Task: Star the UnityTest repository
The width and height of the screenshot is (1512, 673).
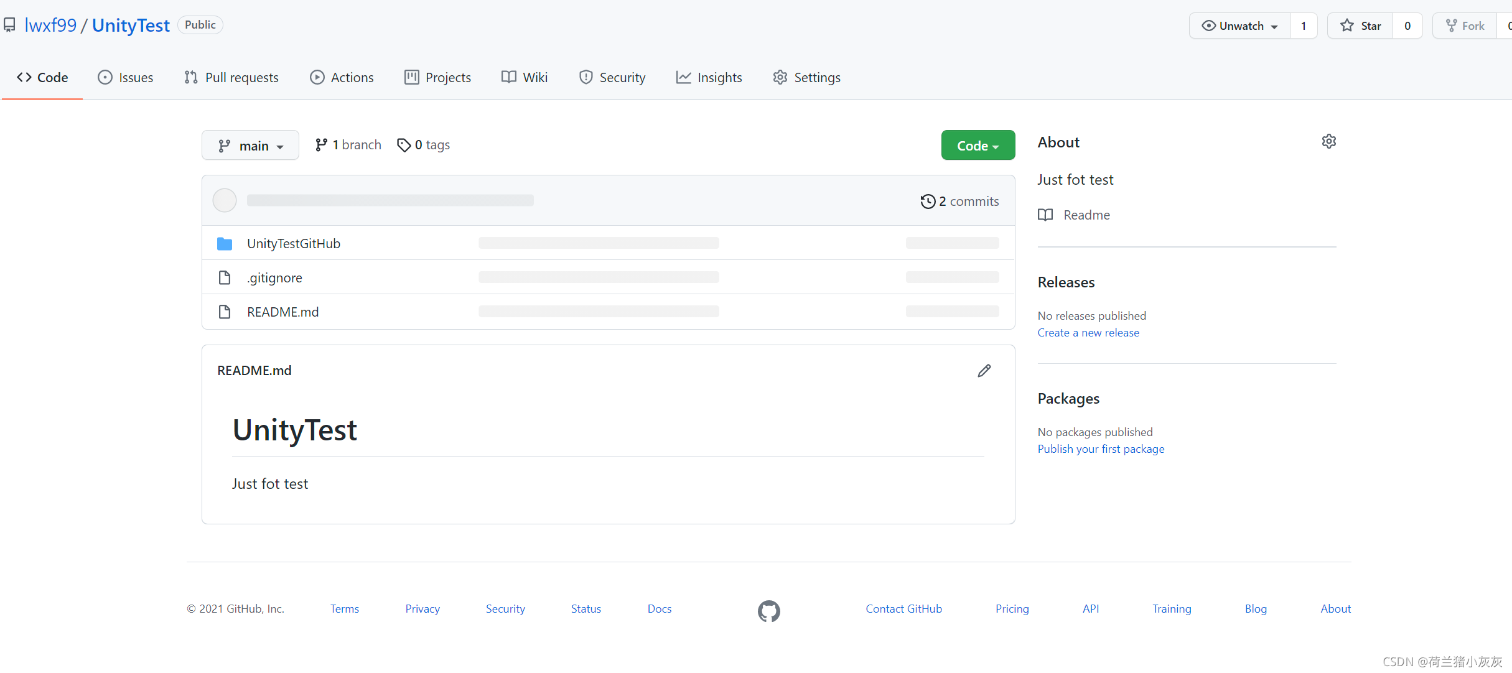Action: (1360, 26)
